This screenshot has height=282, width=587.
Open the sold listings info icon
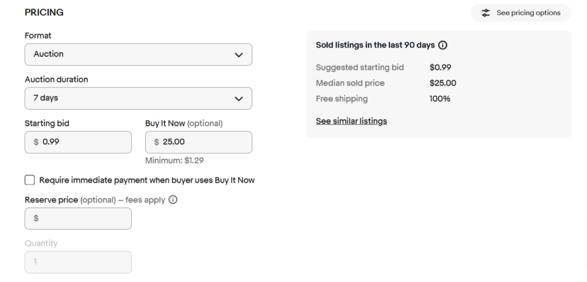pyautogui.click(x=443, y=45)
